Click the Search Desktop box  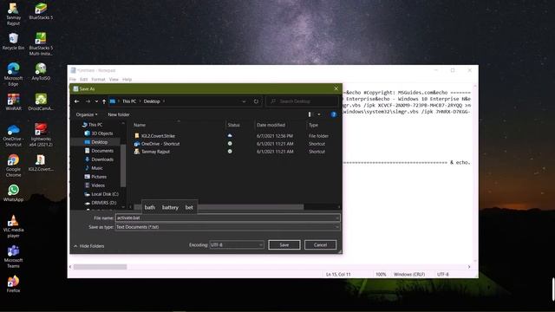pyautogui.click(x=303, y=101)
